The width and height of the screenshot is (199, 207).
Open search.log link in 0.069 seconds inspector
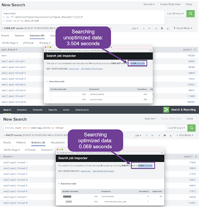coord(86,171)
